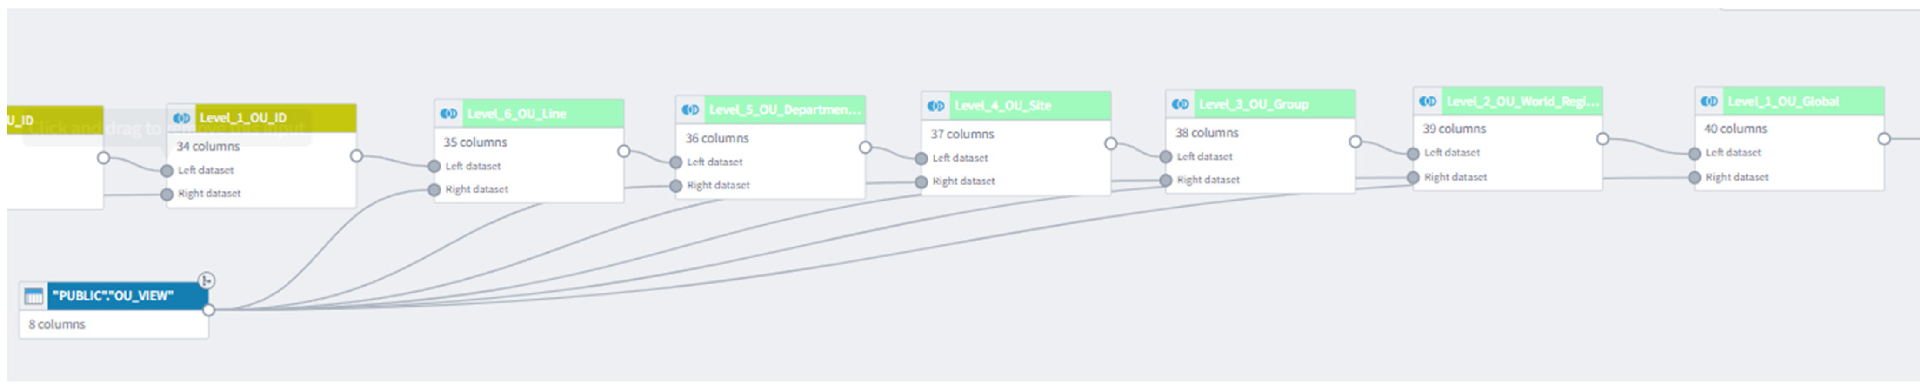The width and height of the screenshot is (1926, 389).
Task: Select the Level_6_OU_Line node title
Action: [517, 113]
